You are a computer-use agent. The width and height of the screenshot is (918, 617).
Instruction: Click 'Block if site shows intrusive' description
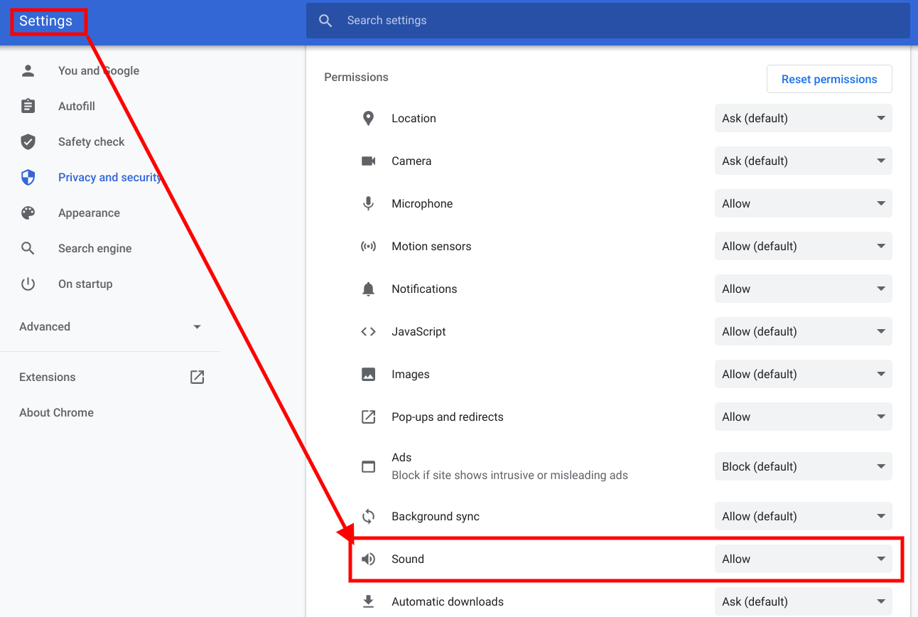click(509, 475)
